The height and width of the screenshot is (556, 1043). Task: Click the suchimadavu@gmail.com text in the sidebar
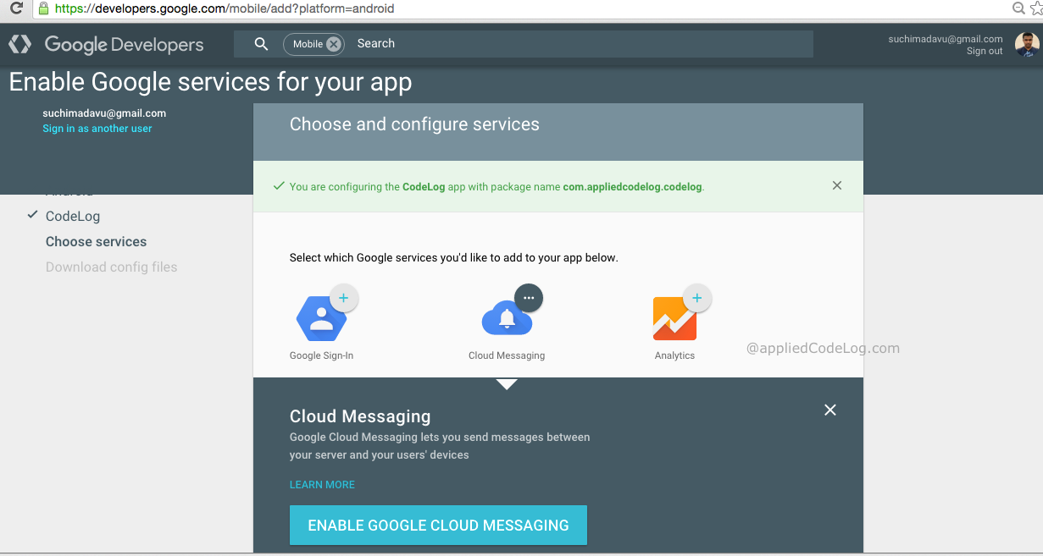point(104,113)
